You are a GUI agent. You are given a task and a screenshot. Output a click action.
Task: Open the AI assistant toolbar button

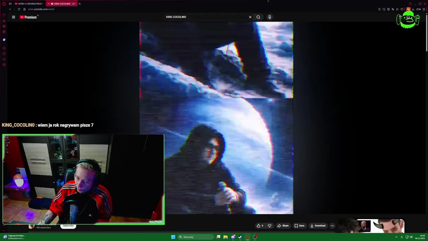418,9
